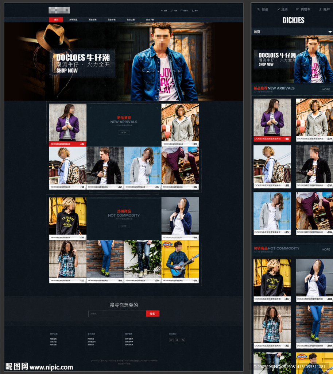Click the desktop denim jacket hero banner

tap(124, 61)
